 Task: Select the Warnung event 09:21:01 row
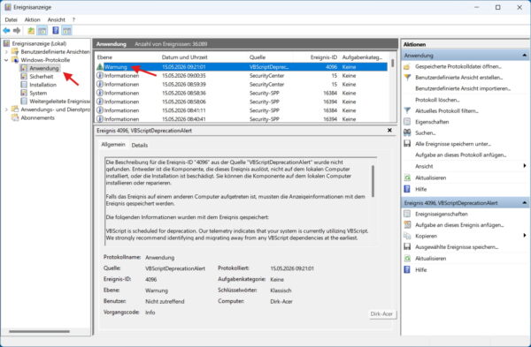[x=242, y=67]
